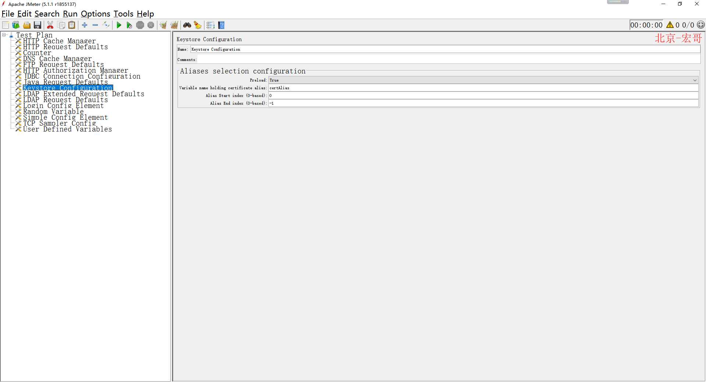Image resolution: width=706 pixels, height=382 pixels.
Task: Click the Alias End index field
Action: tap(483, 103)
